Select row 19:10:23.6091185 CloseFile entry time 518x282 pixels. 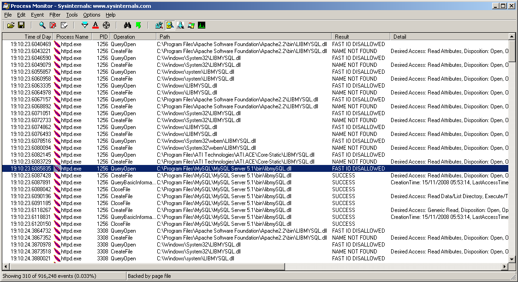pos(31,203)
